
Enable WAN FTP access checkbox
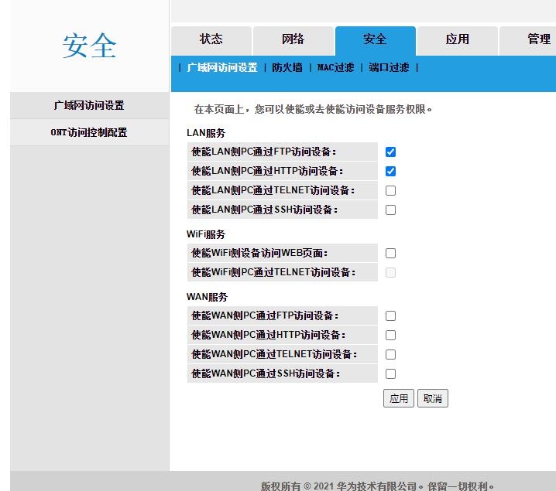pyautogui.click(x=390, y=316)
